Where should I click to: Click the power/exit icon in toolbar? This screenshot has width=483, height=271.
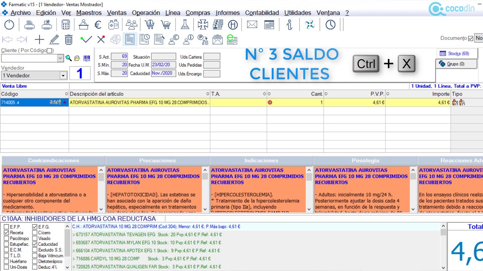(x=9, y=25)
